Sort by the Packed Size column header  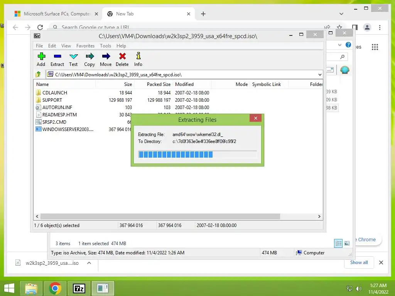click(x=154, y=84)
